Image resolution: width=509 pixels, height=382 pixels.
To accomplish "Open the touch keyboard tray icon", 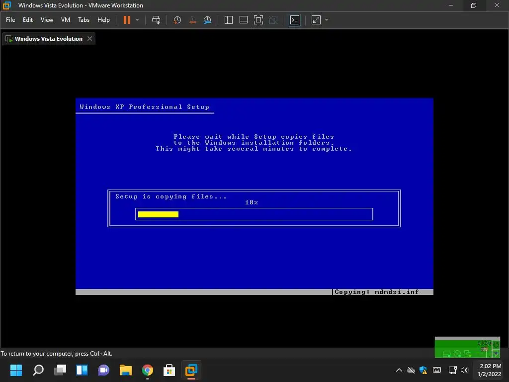I will click(437, 370).
